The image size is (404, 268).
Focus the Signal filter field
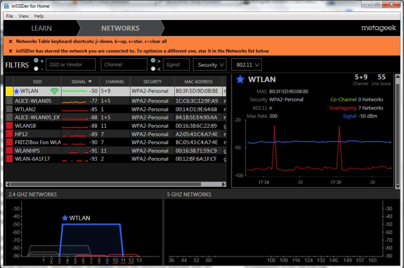[x=176, y=65]
